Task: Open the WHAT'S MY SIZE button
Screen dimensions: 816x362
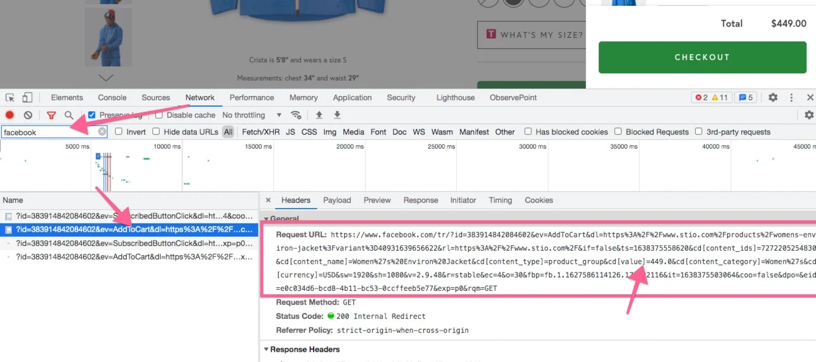Action: tap(530, 35)
